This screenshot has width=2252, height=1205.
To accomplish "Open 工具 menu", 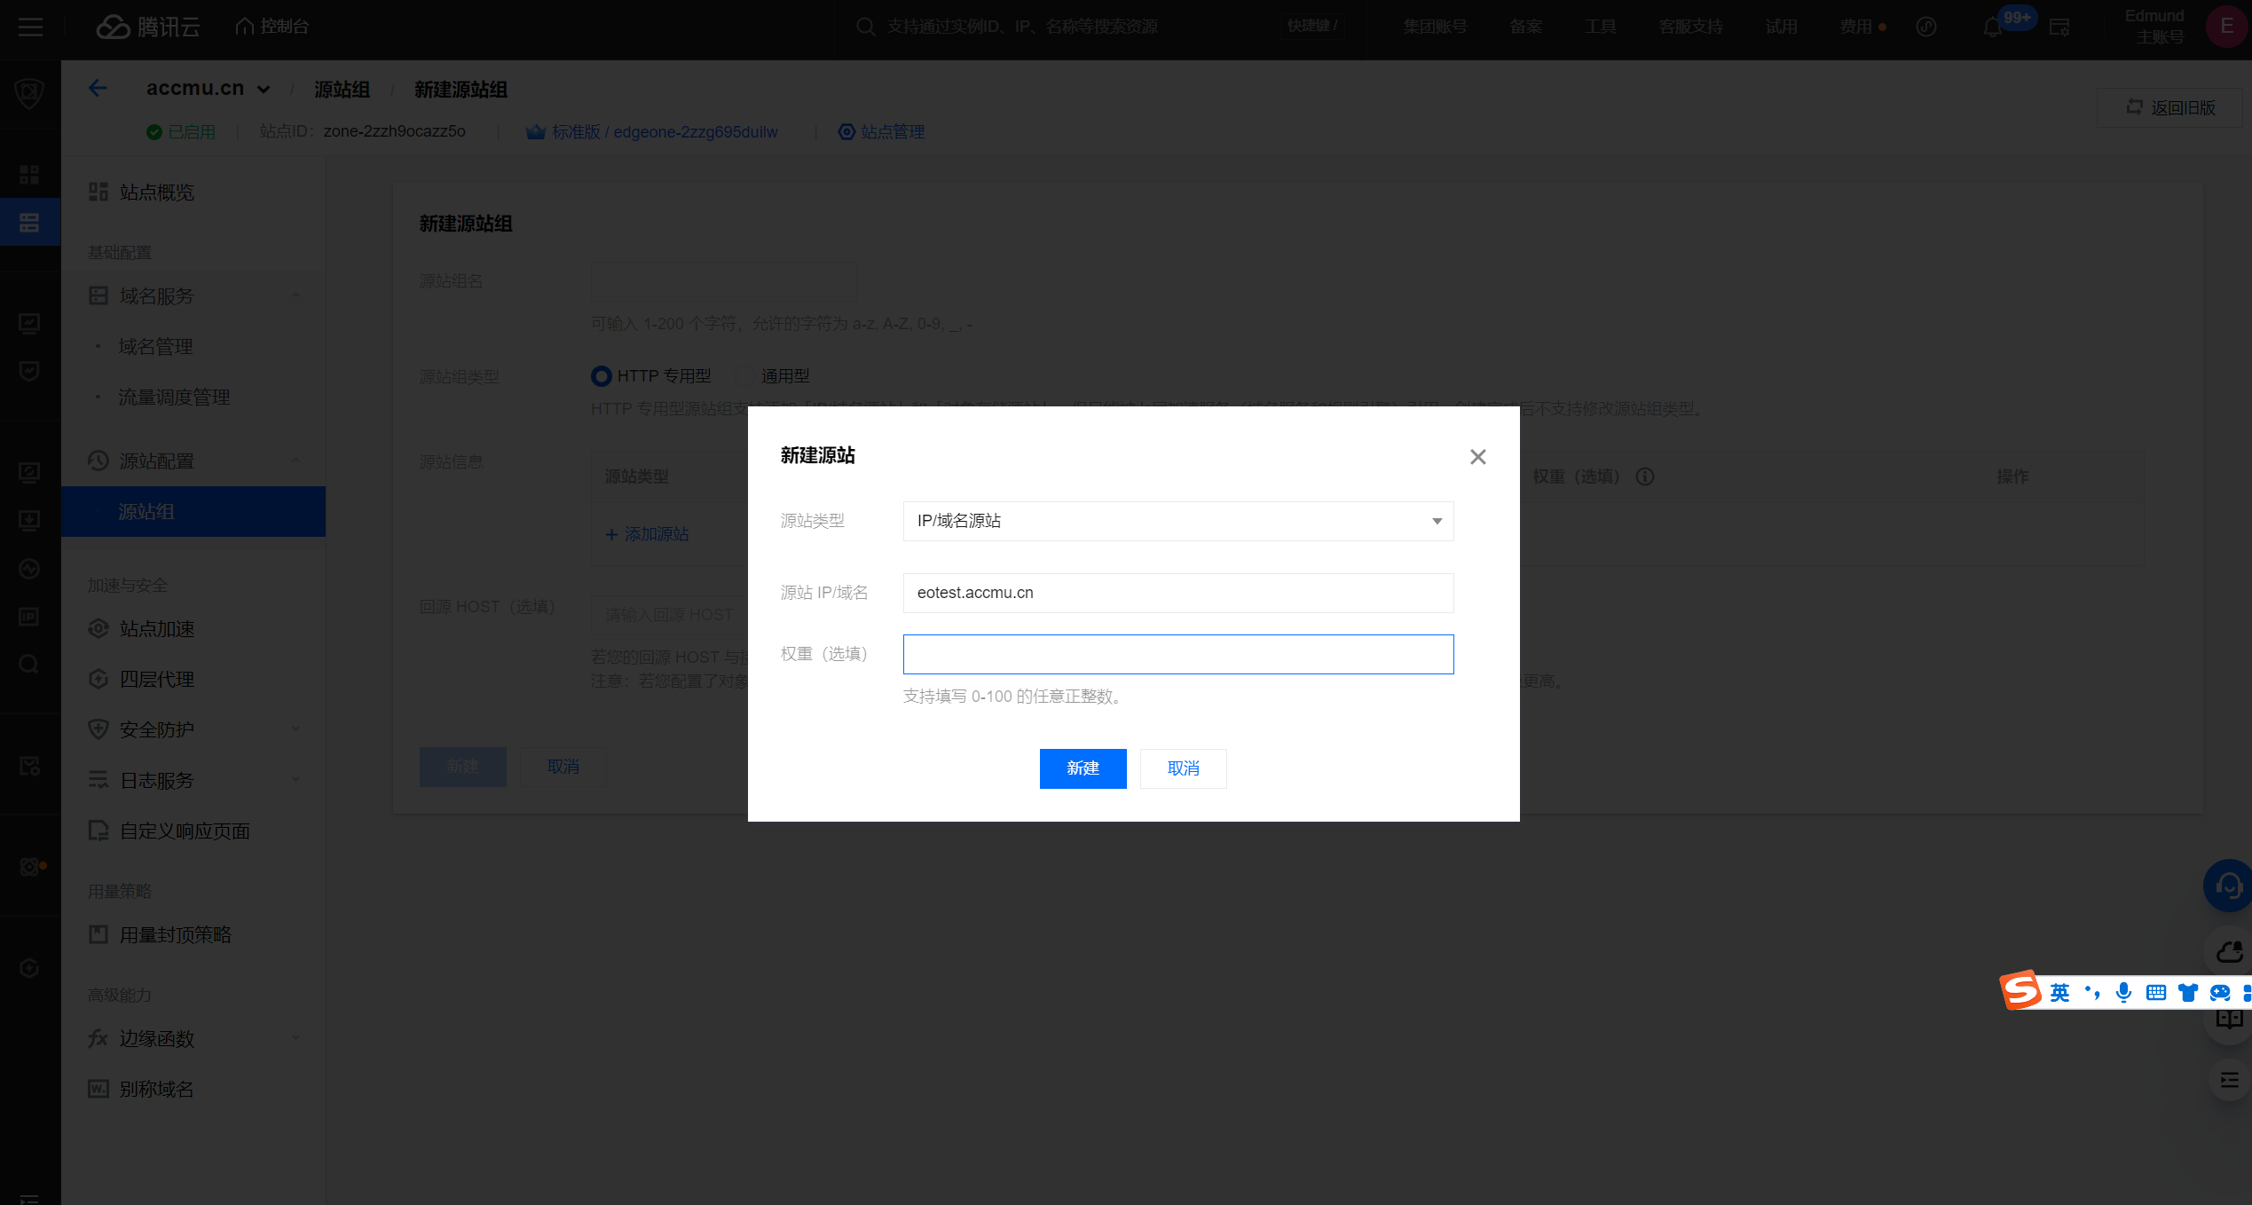I will (x=1600, y=27).
